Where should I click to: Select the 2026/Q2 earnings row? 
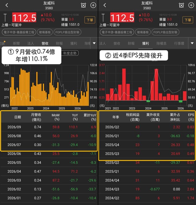coord(147,127)
